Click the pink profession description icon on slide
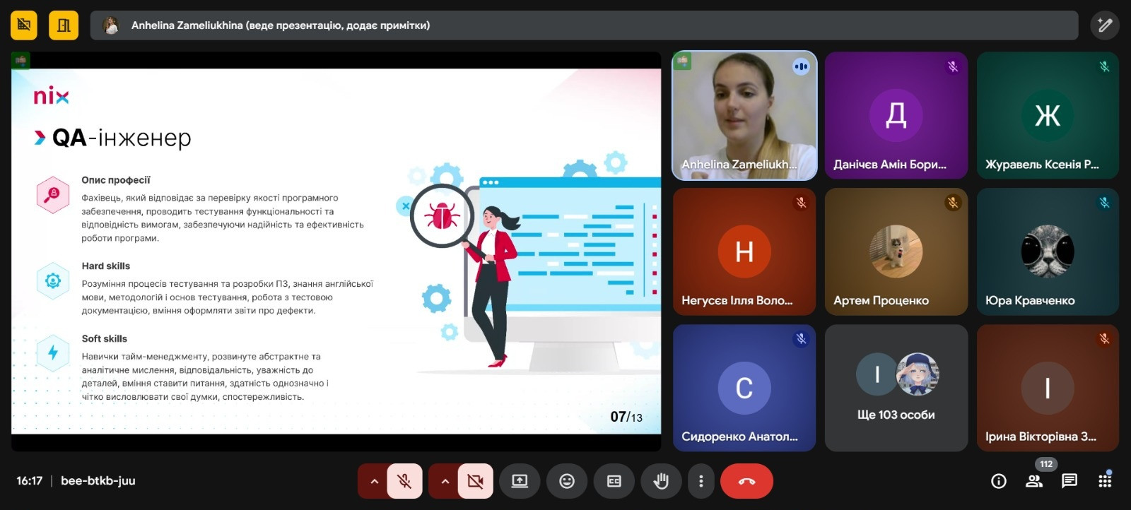This screenshot has width=1131, height=510. point(52,194)
